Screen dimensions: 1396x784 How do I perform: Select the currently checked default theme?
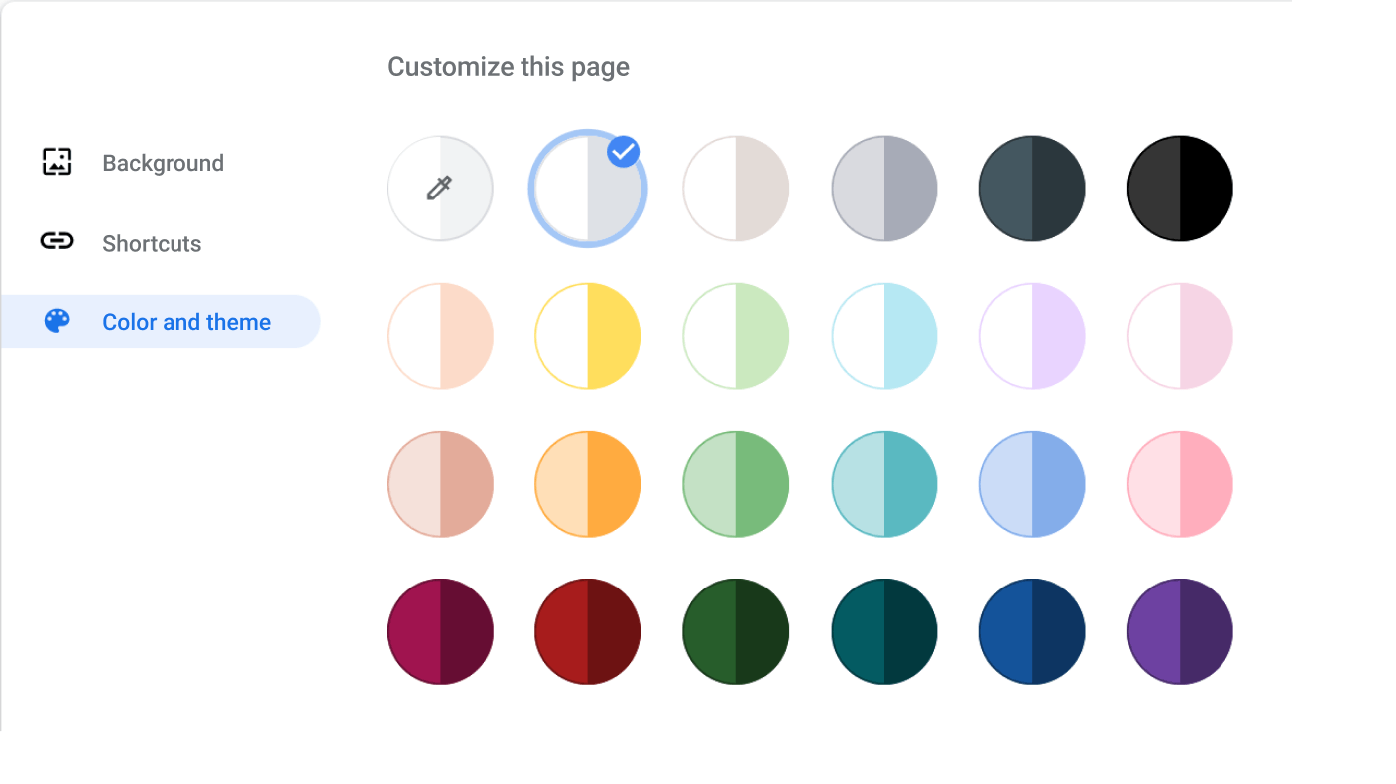(x=587, y=188)
